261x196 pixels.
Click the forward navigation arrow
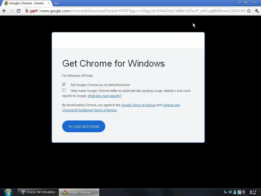pos(11,11)
